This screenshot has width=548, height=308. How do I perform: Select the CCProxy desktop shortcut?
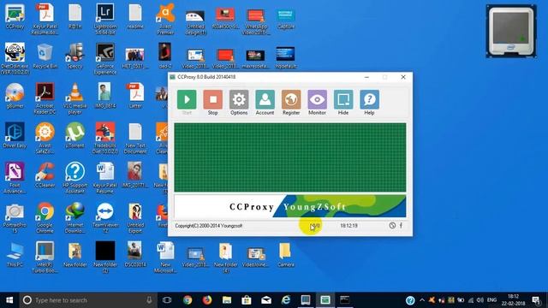[15, 16]
